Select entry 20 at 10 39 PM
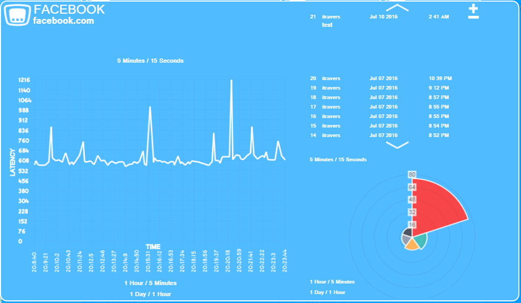Image resolution: width=521 pixels, height=303 pixels. click(381, 79)
